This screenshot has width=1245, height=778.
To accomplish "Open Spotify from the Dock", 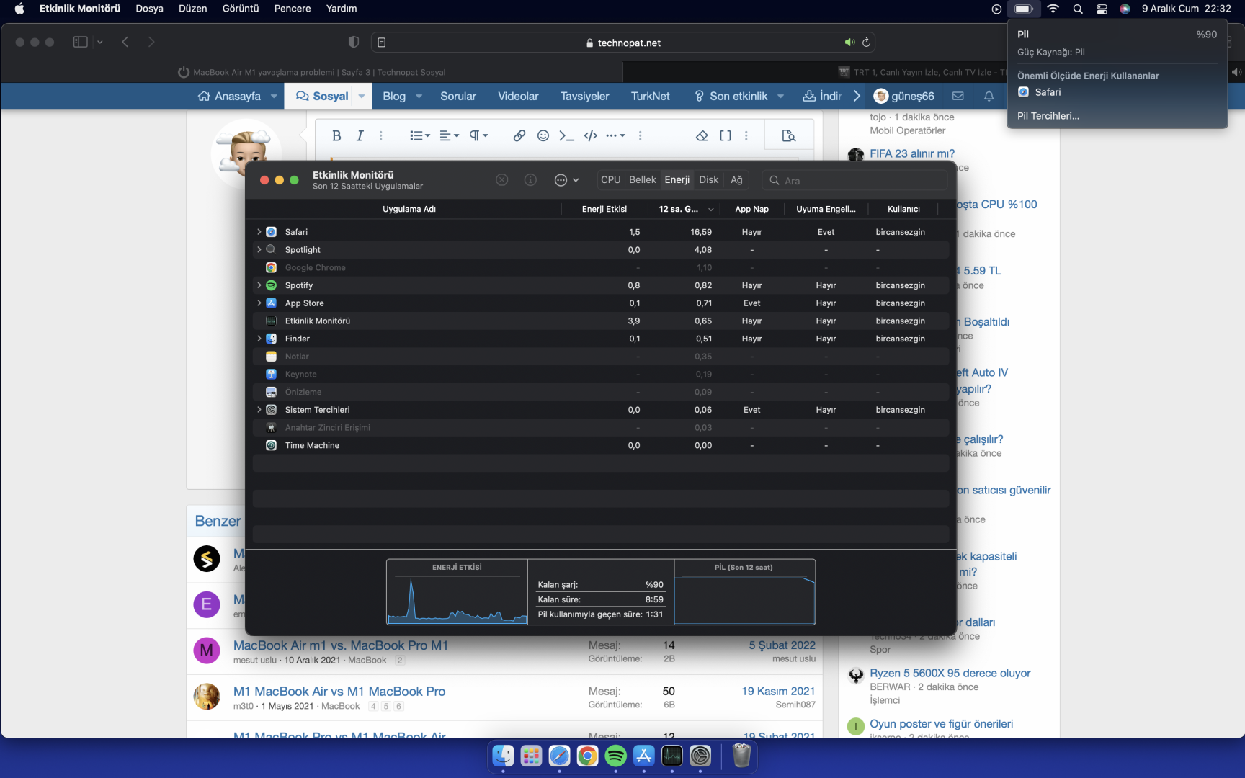I will click(x=615, y=756).
